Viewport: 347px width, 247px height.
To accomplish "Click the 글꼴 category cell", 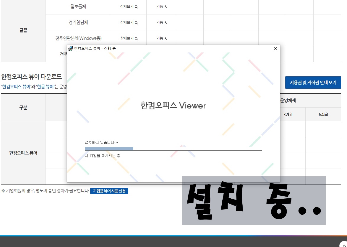I will coord(23,30).
